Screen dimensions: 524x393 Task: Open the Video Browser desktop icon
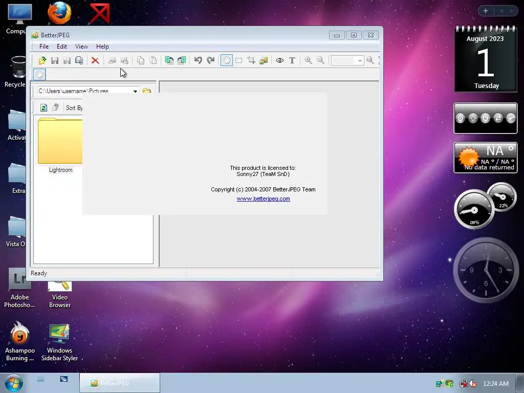(x=60, y=294)
